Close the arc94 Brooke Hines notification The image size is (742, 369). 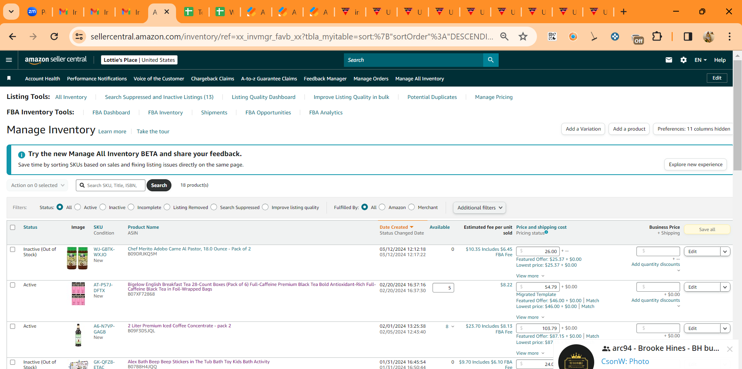[730, 349]
